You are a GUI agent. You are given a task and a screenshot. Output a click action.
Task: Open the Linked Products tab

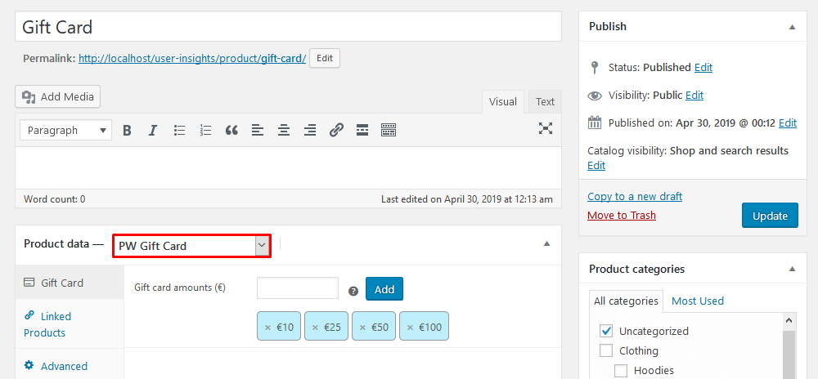click(x=70, y=324)
